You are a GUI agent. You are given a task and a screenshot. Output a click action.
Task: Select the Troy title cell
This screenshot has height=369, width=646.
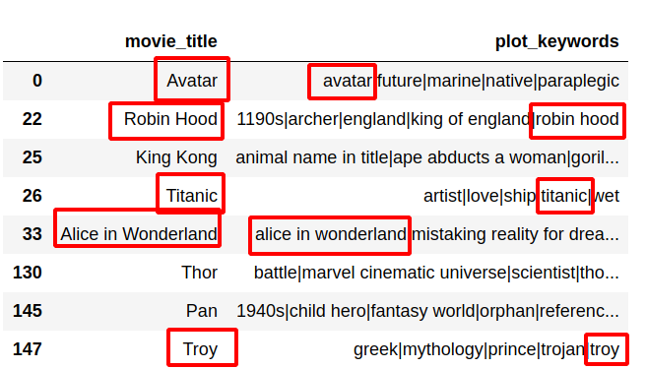(200, 349)
